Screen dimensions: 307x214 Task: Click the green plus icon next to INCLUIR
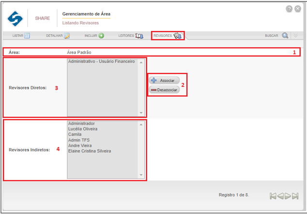point(101,36)
